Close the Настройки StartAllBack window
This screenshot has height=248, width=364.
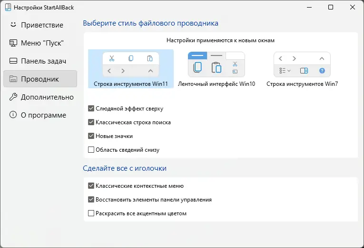353,8
